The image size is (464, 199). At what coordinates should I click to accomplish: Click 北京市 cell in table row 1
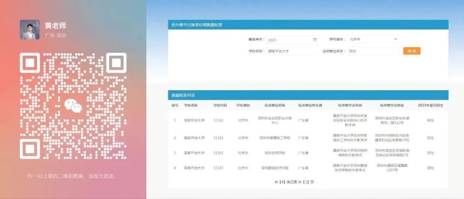pos(243,120)
